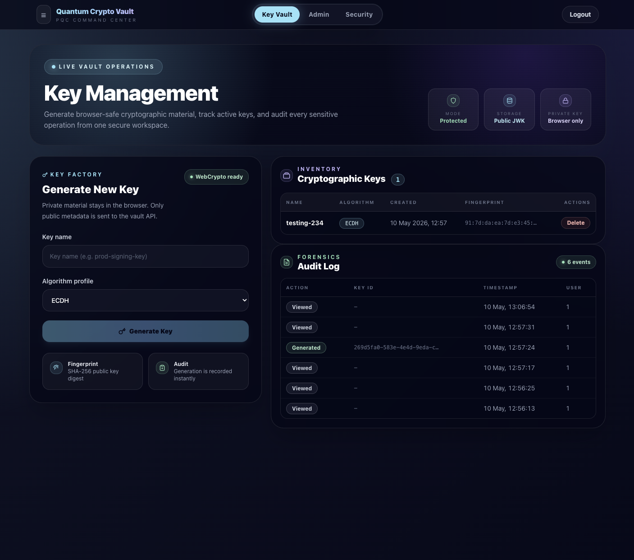Switch to the Admin tab
Image resolution: width=634 pixels, height=560 pixels.
[x=319, y=14]
